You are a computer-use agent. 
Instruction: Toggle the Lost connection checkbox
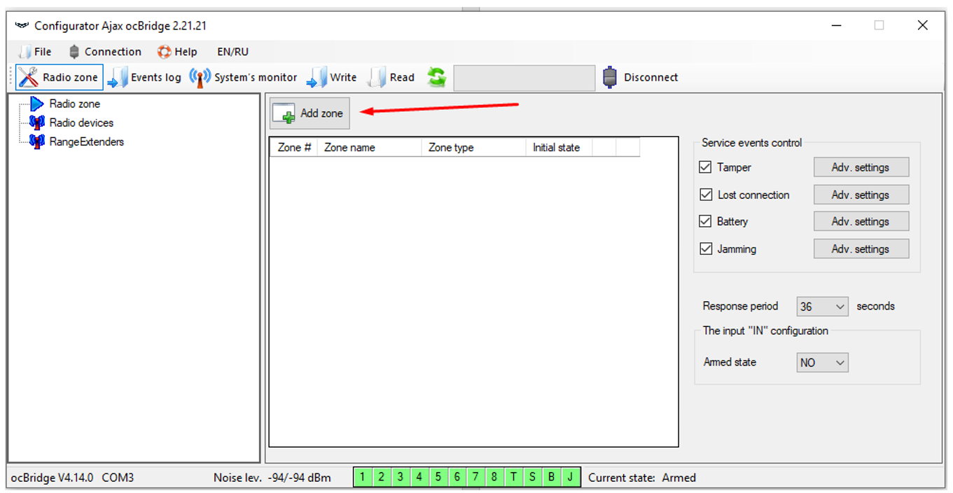pyautogui.click(x=706, y=195)
